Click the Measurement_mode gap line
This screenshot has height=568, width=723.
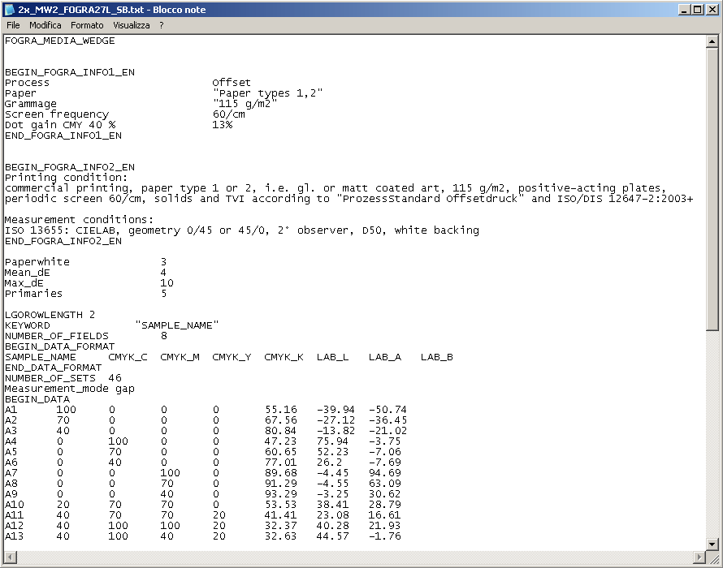[x=70, y=389]
